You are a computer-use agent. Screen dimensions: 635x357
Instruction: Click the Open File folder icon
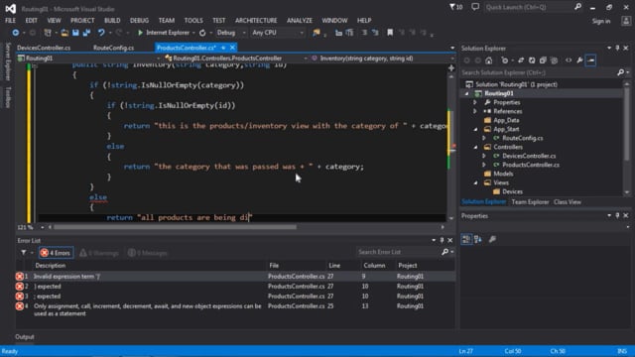click(64, 33)
